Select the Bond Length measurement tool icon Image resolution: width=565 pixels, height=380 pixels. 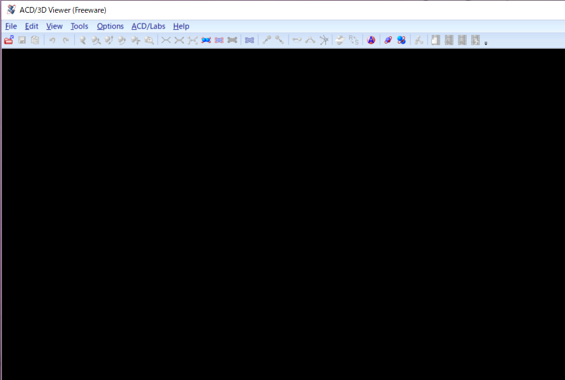click(x=297, y=40)
